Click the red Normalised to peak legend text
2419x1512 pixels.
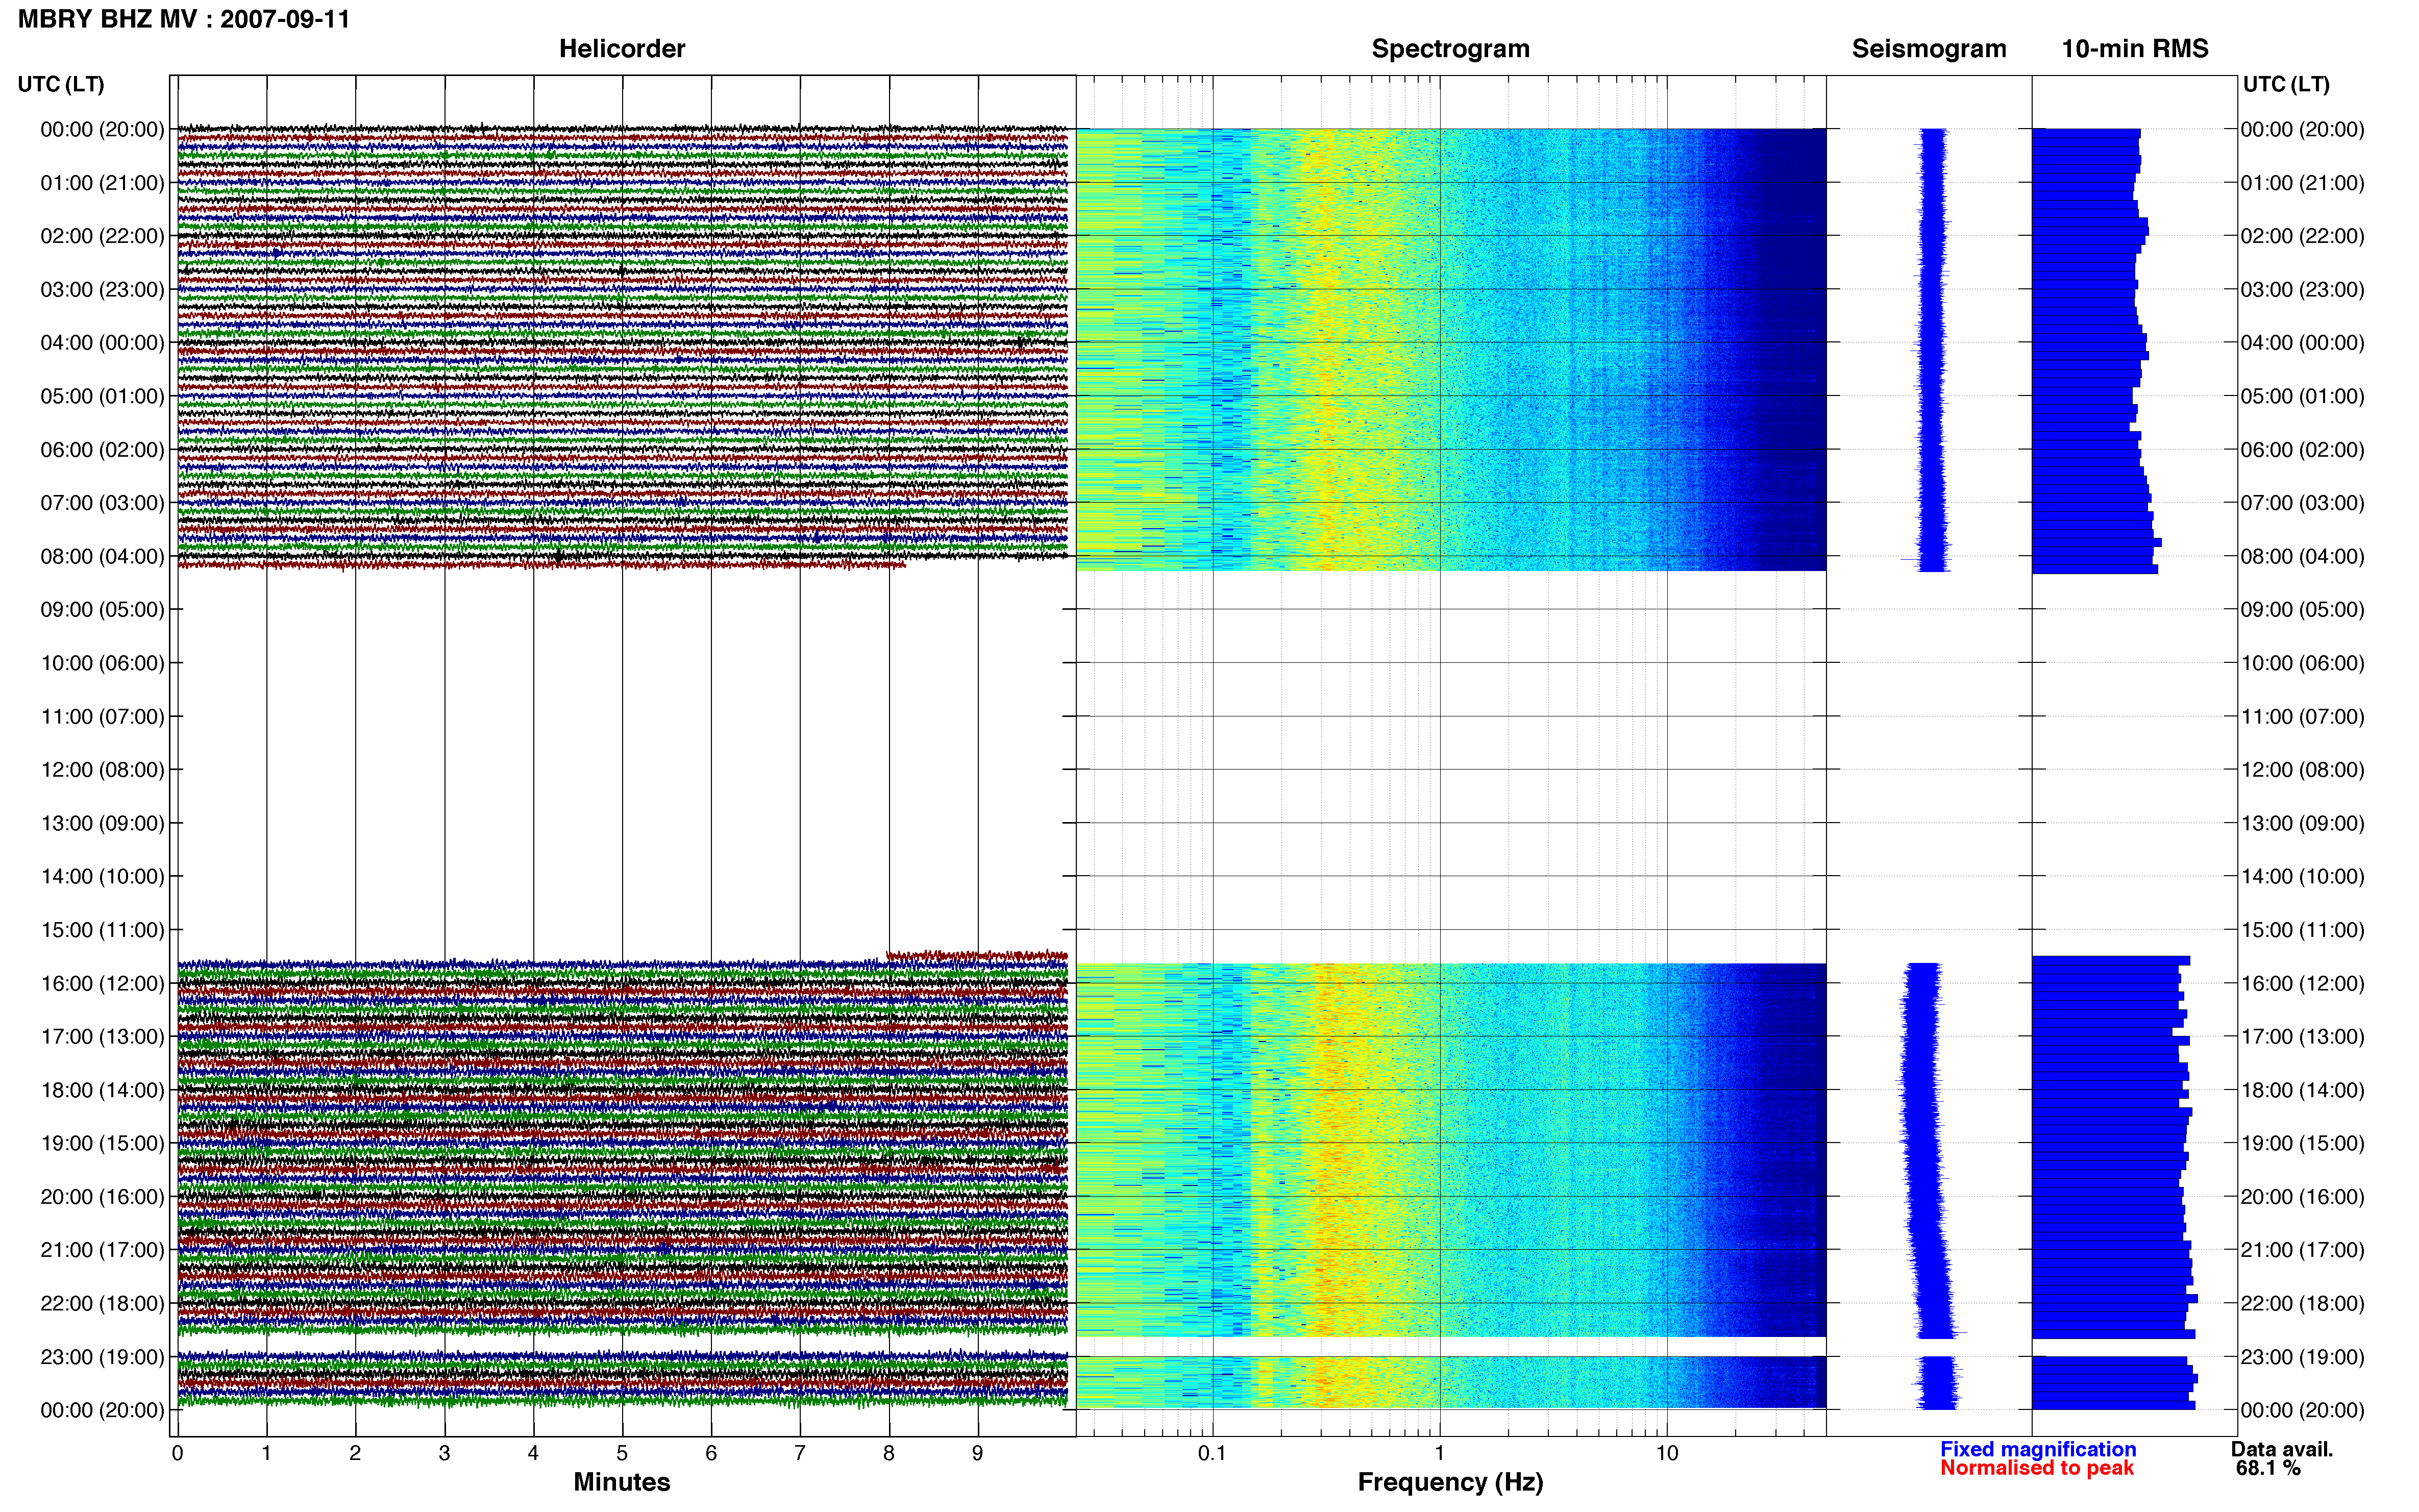point(2037,1468)
